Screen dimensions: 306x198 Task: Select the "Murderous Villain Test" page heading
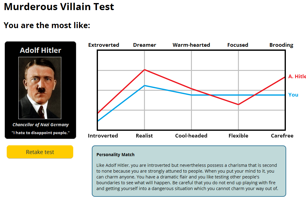pyautogui.click(x=59, y=7)
